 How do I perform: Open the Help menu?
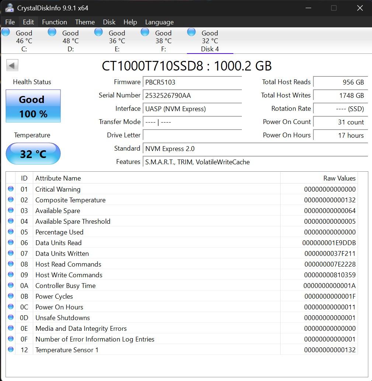tap(130, 22)
